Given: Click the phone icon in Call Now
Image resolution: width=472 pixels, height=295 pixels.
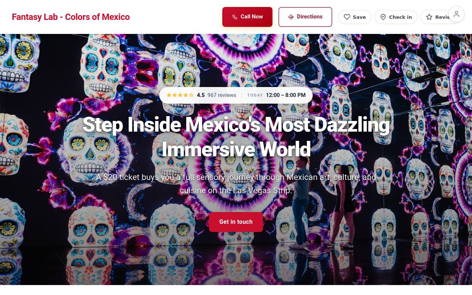Looking at the screenshot, I should pos(235,17).
